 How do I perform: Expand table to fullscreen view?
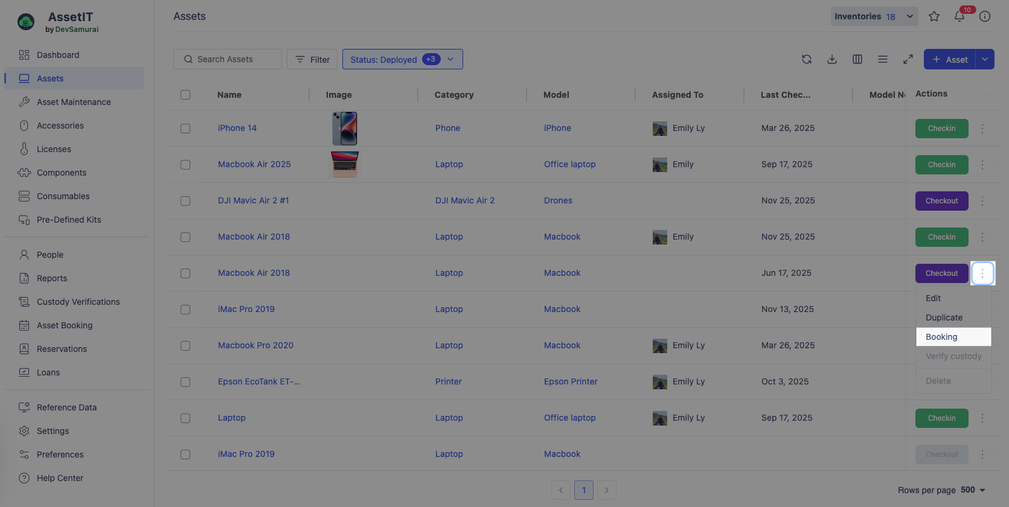[908, 59]
